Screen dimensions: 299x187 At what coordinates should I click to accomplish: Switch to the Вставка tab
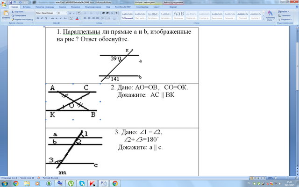[27, 7]
